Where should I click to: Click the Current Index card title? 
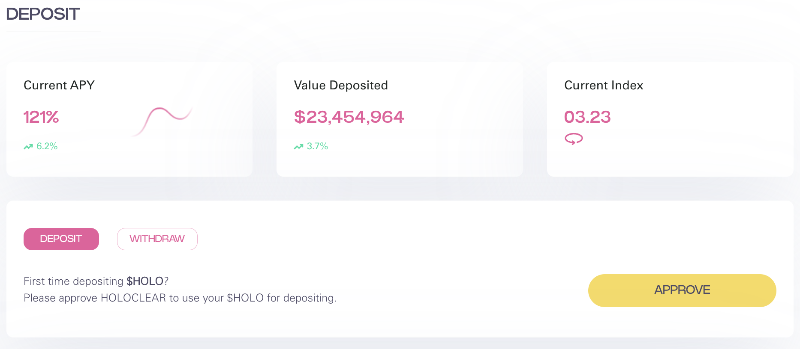(604, 85)
